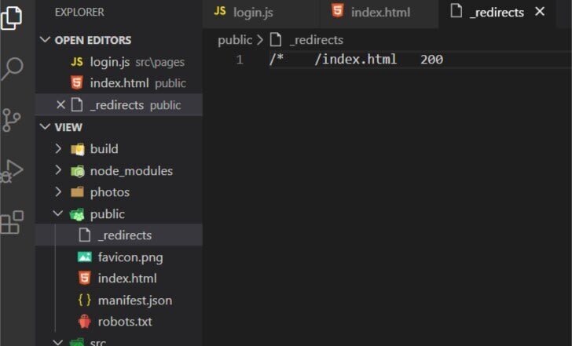Click the public breadcrumb link
Screen dimensions: 572x346
[x=235, y=39]
